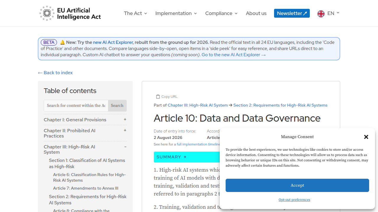The image size is (378, 212).
Task: Open the full implementation timeline link
Action: coord(198,144)
